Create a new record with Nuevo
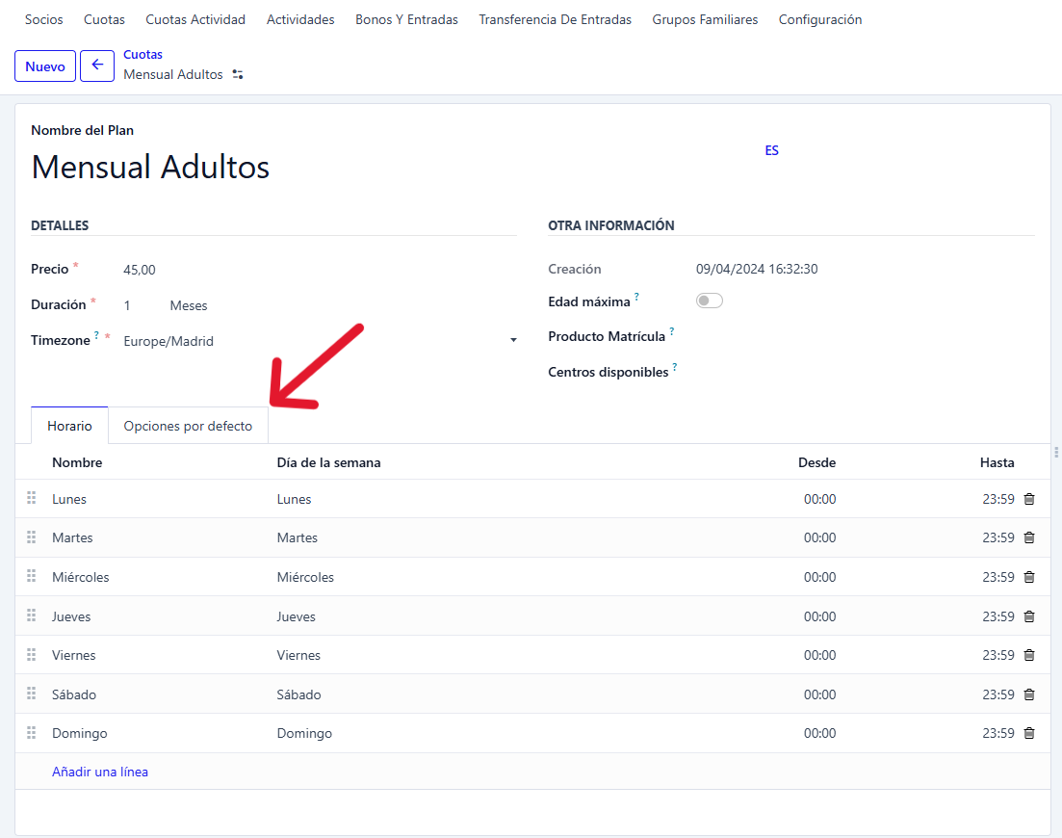The image size is (1062, 838). tap(45, 66)
